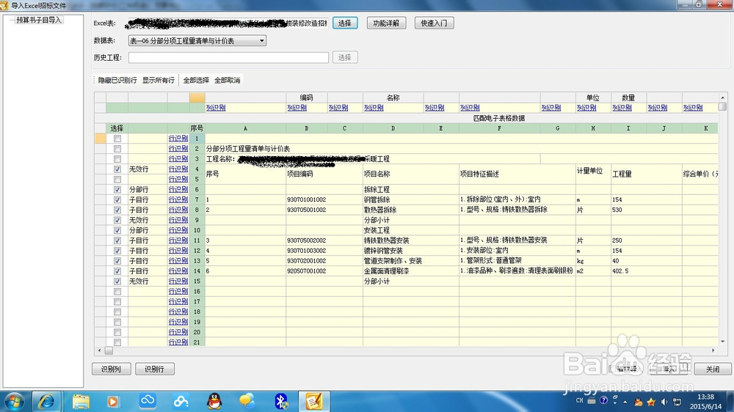This screenshot has height=412, width=734.
Task: Open the QQ penguin taskbar icon
Action: 214,401
